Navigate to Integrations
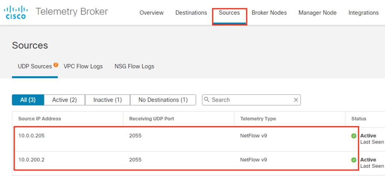This screenshot has height=176, width=385. [363, 13]
